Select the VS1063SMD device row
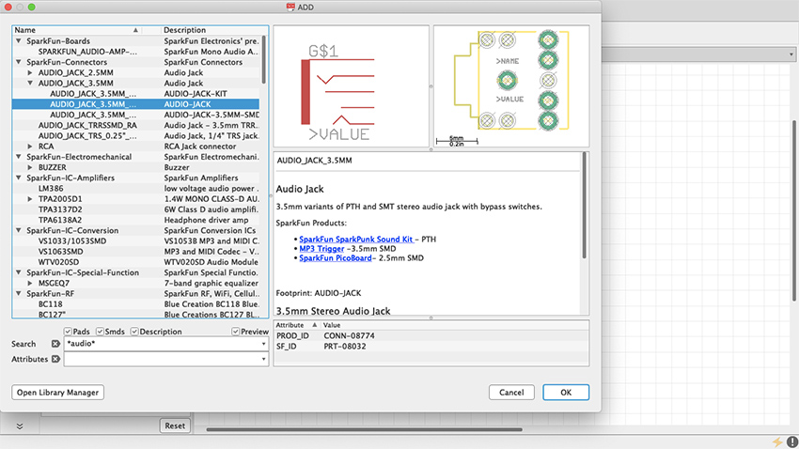The height and width of the screenshot is (449, 799). [135, 252]
